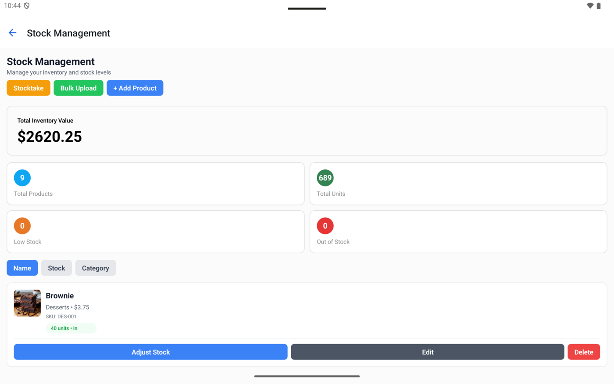Click the Bulk Upload button
Image resolution: width=614 pixels, height=384 pixels.
click(x=79, y=88)
